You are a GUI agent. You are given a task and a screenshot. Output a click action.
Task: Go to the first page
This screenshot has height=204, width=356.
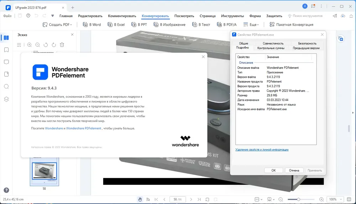point(156,199)
